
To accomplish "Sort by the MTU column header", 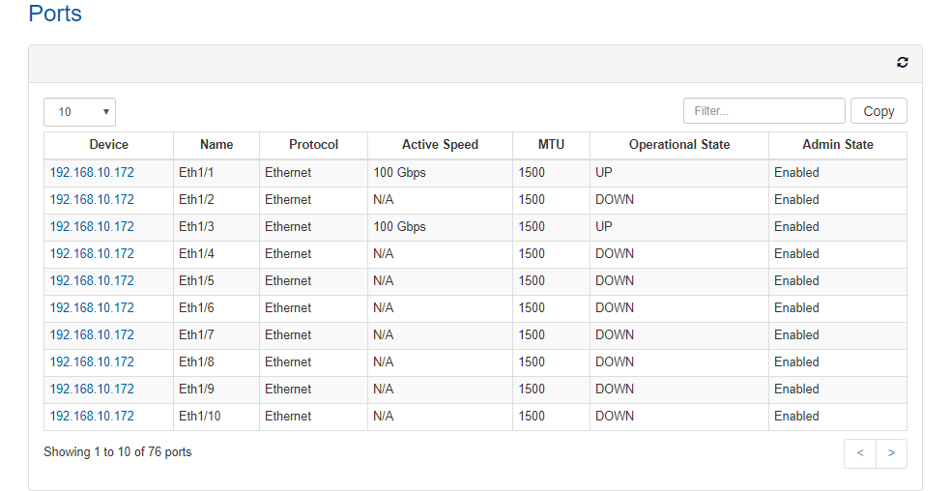I will pos(551,145).
